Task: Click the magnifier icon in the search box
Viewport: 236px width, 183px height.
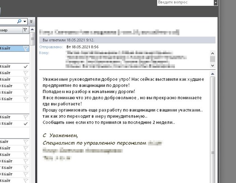Action: tap(19, 21)
